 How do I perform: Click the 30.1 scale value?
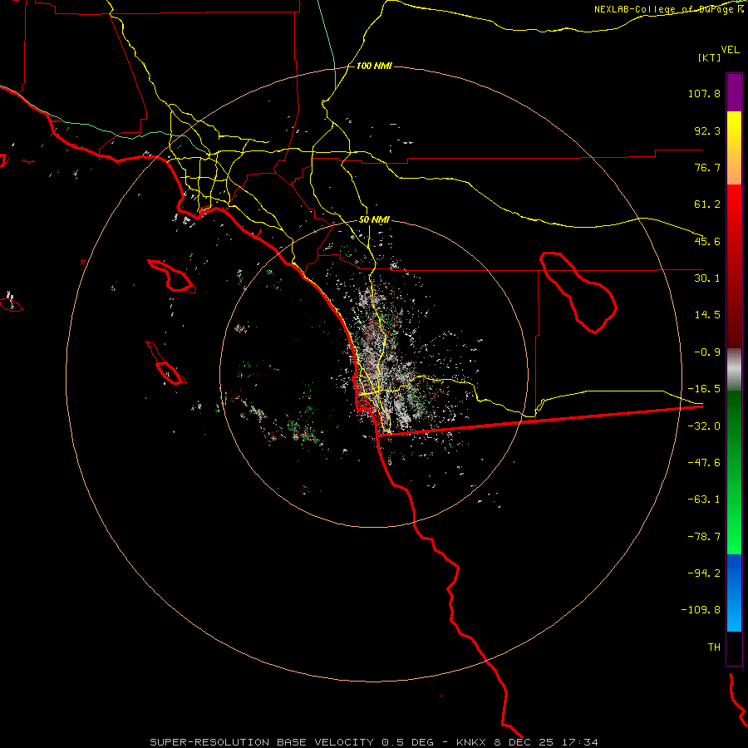tap(707, 278)
